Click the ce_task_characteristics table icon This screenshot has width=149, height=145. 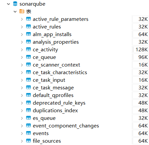28,72
